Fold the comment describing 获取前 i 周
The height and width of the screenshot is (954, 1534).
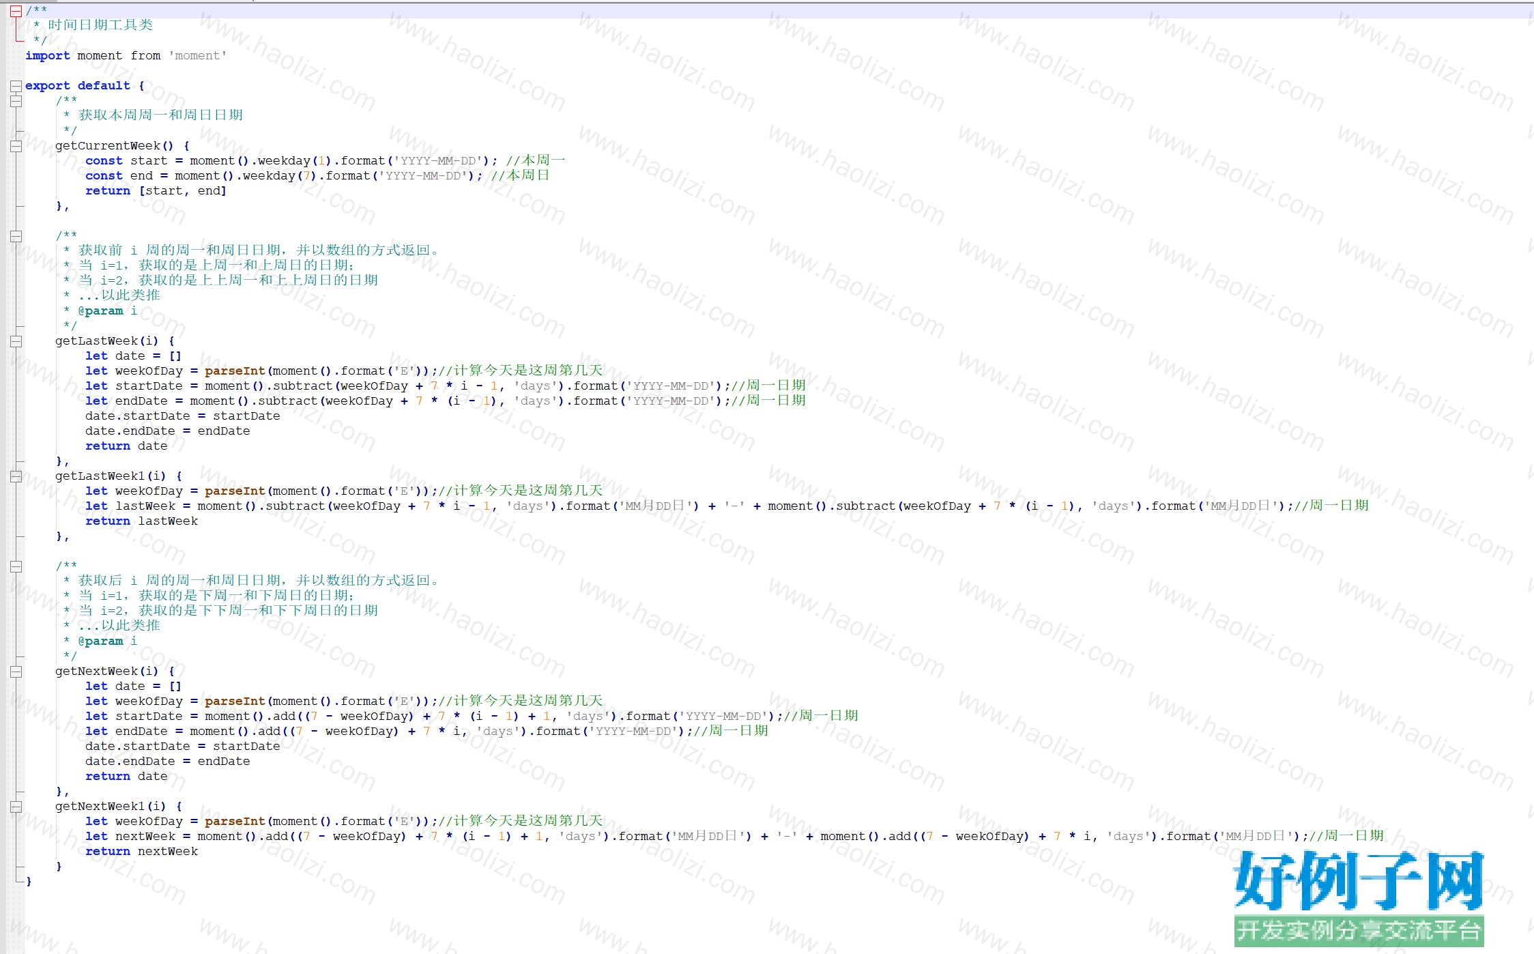click(16, 236)
